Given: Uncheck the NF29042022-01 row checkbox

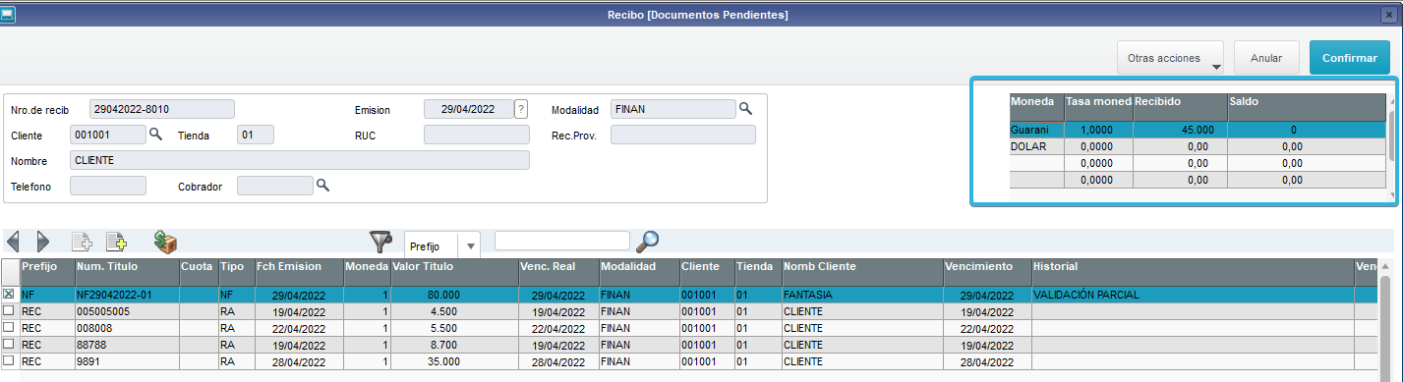Looking at the screenshot, I should (x=9, y=295).
